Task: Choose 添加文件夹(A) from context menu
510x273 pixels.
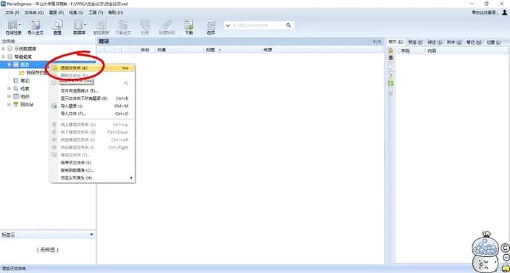Action: pos(93,68)
